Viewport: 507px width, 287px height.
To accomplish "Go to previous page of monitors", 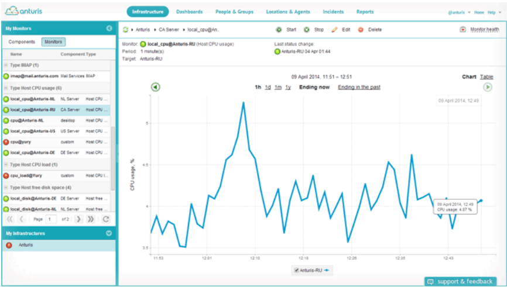I will coord(21,219).
